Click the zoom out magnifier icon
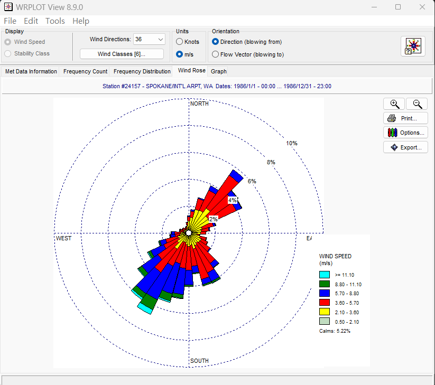 tap(417, 104)
